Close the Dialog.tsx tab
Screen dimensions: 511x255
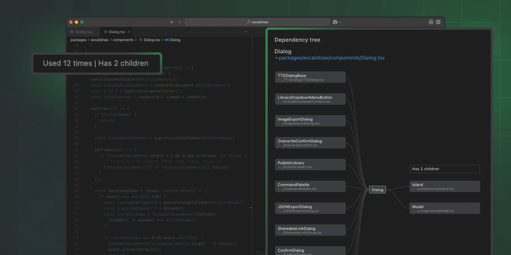point(129,32)
